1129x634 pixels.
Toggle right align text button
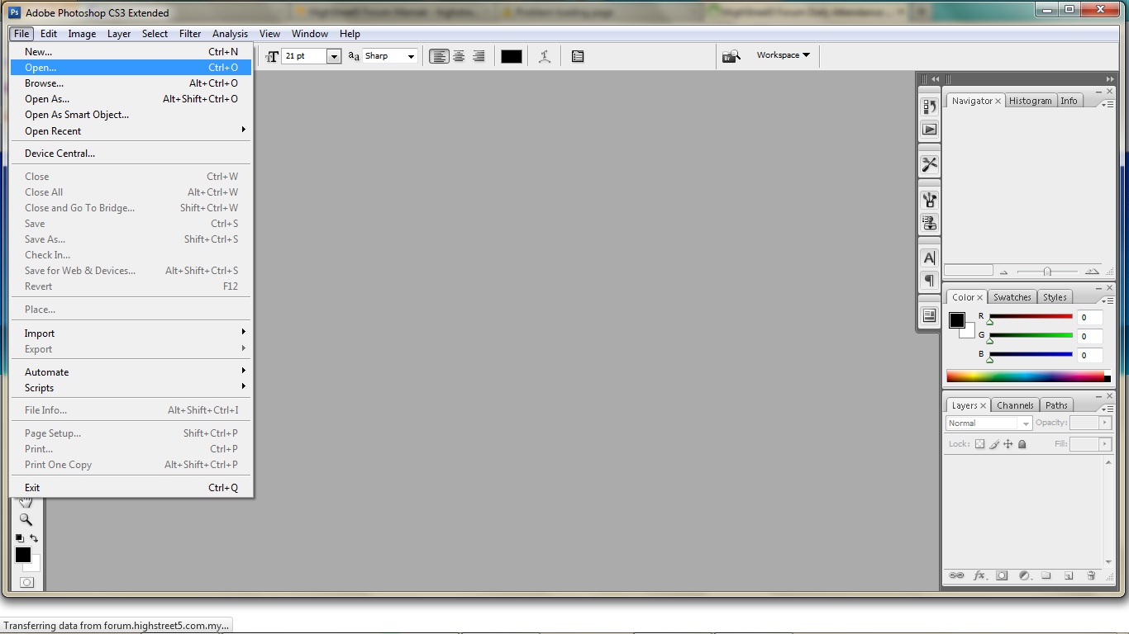478,56
